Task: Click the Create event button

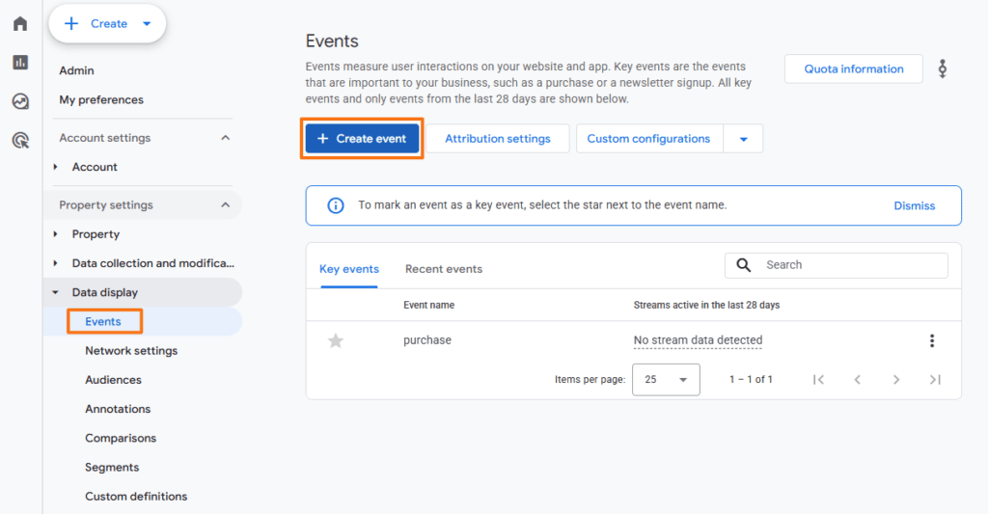Action: coord(363,139)
